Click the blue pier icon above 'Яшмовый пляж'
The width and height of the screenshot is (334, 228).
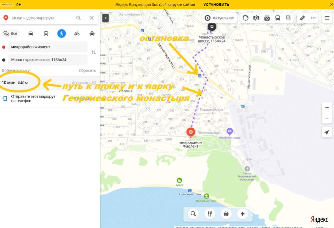190,190
